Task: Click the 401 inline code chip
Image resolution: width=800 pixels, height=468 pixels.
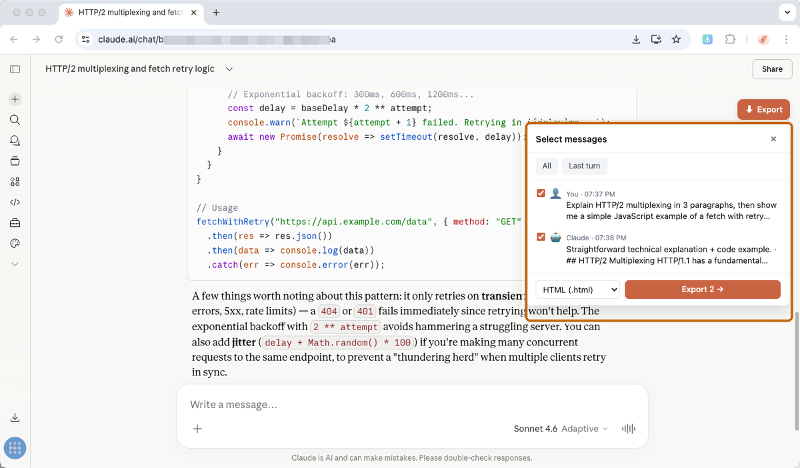Action: pos(365,312)
